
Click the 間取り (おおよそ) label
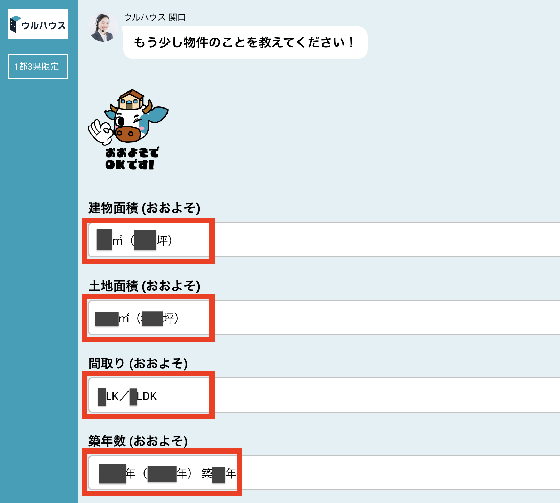pos(138,364)
